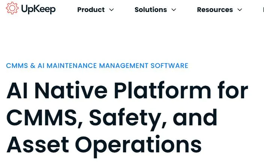This screenshot has height=164, width=264.
Task: Open the Product menu
Action: tap(91, 10)
